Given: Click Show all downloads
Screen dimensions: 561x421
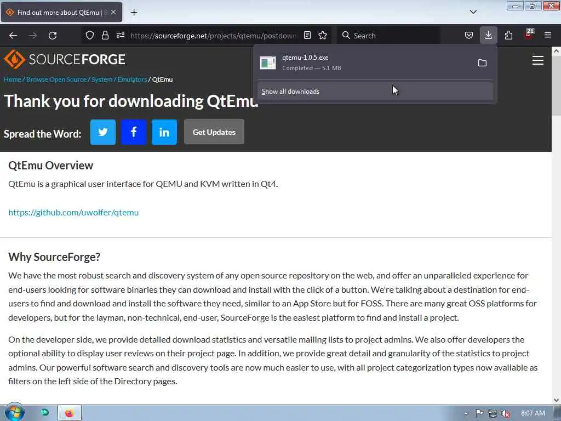Looking at the screenshot, I should click(375, 92).
